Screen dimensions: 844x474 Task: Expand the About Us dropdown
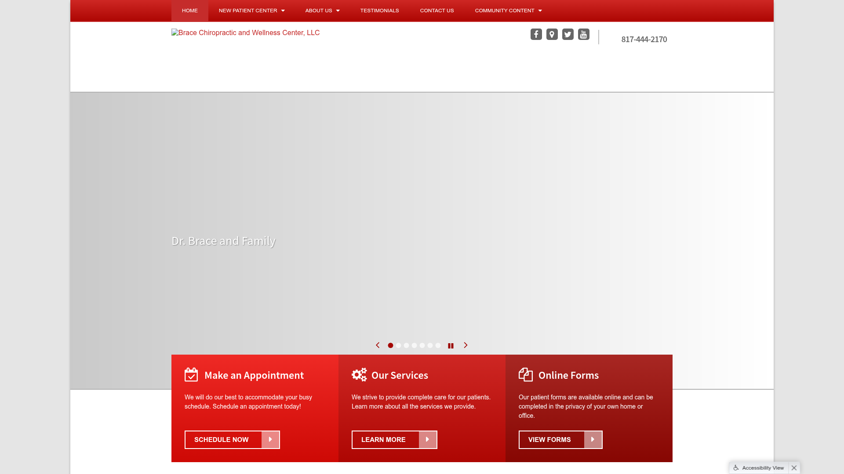click(x=322, y=11)
